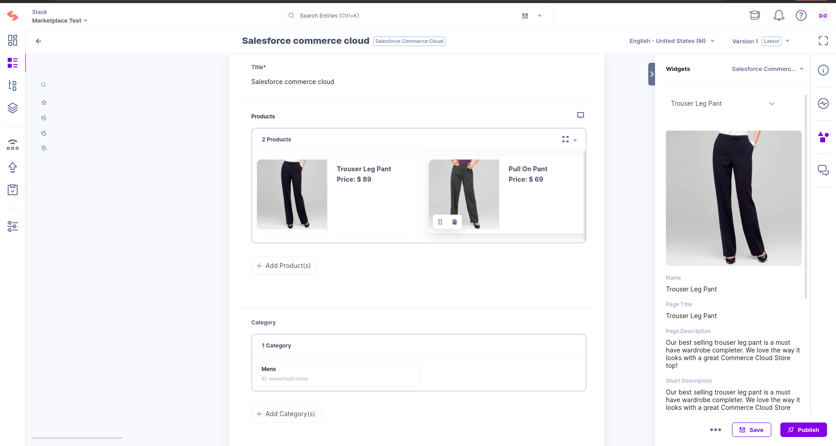The height and width of the screenshot is (446, 836).
Task: Select the Trouser Leg Pant product thumbnail
Action: coord(292,194)
